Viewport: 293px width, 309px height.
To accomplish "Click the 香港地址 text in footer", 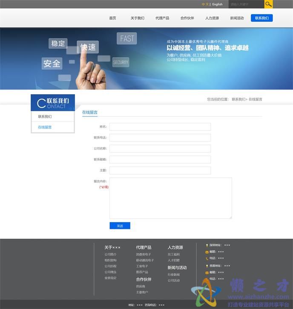I will [215, 266].
